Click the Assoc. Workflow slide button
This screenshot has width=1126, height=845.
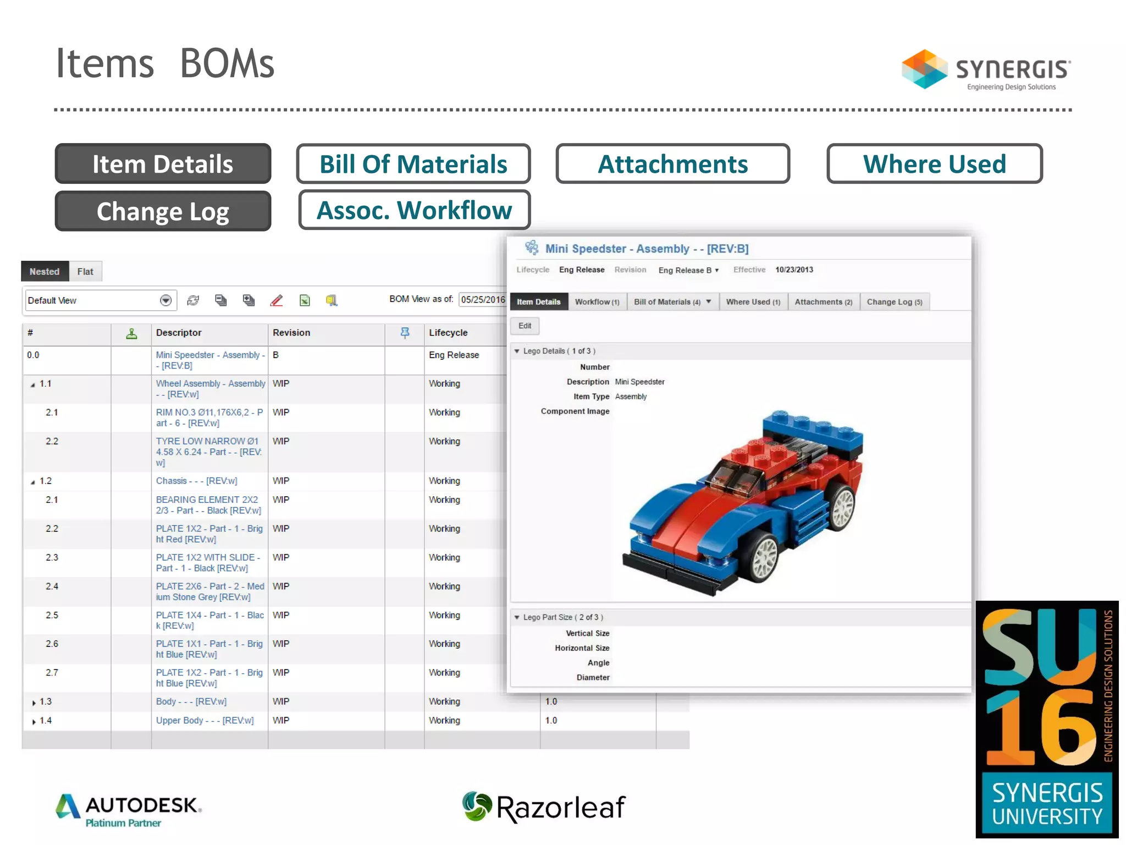tap(415, 210)
